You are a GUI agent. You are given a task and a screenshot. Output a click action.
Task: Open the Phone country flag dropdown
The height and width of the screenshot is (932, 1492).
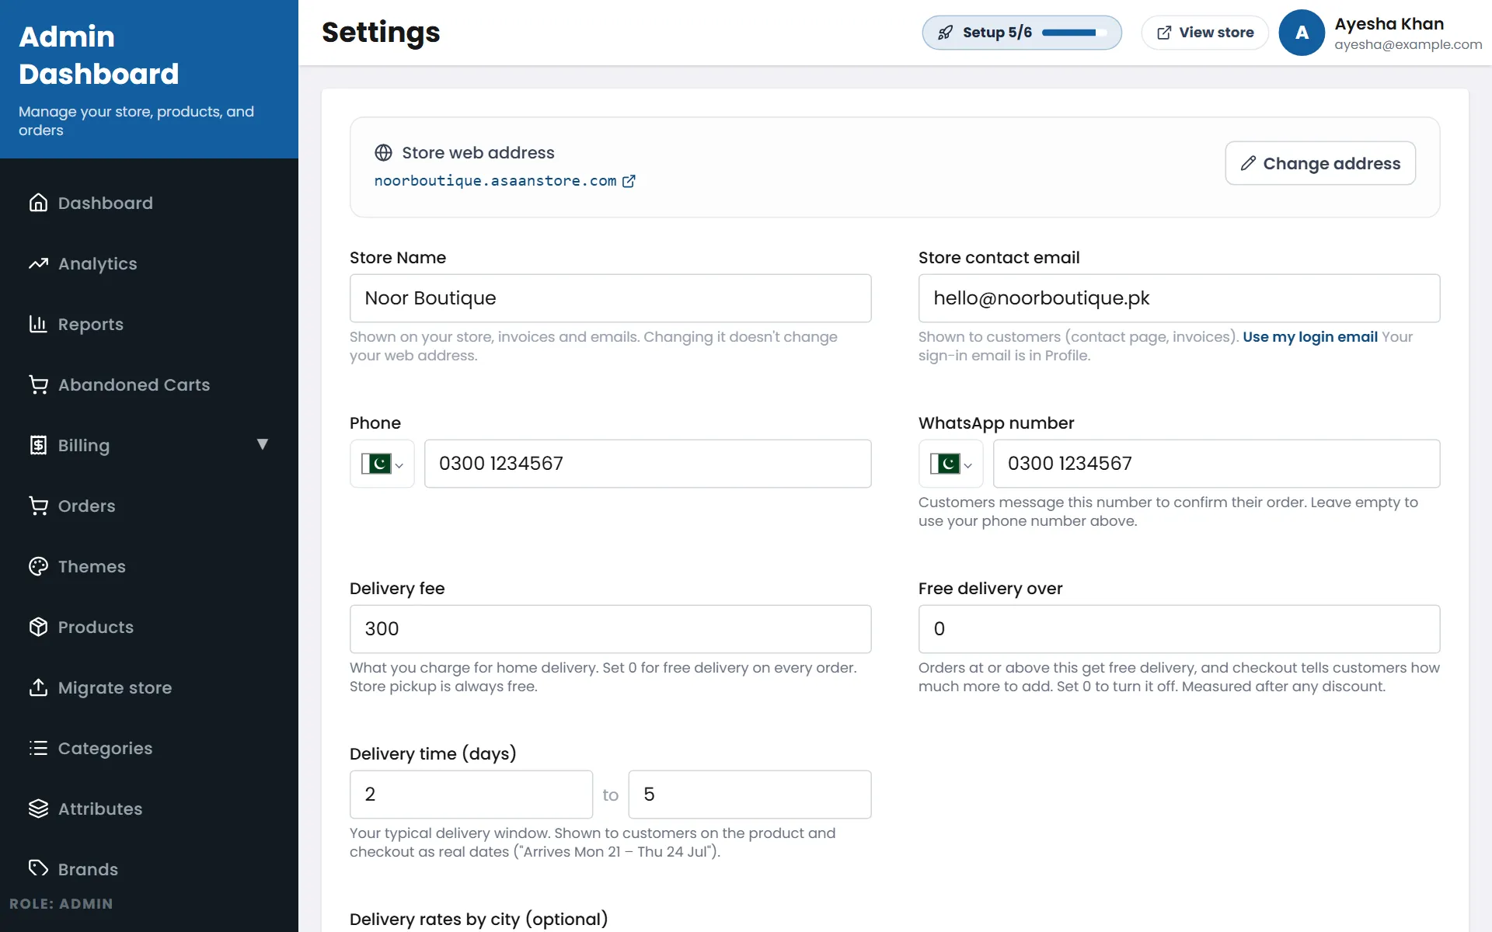click(x=382, y=464)
